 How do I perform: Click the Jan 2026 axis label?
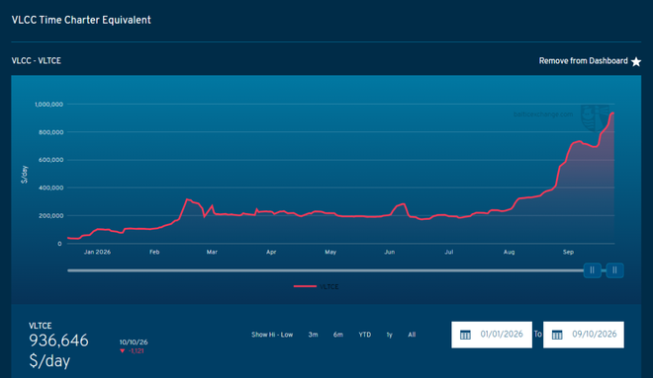[97, 252]
